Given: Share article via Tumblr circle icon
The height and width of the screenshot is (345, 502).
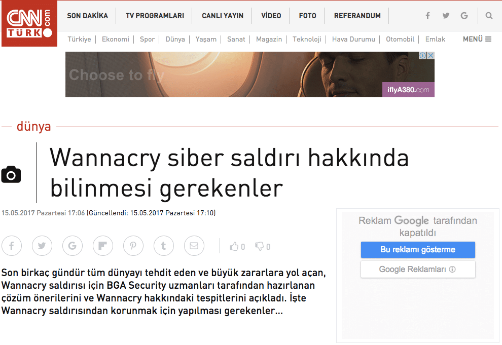Looking at the screenshot, I should point(164,246).
